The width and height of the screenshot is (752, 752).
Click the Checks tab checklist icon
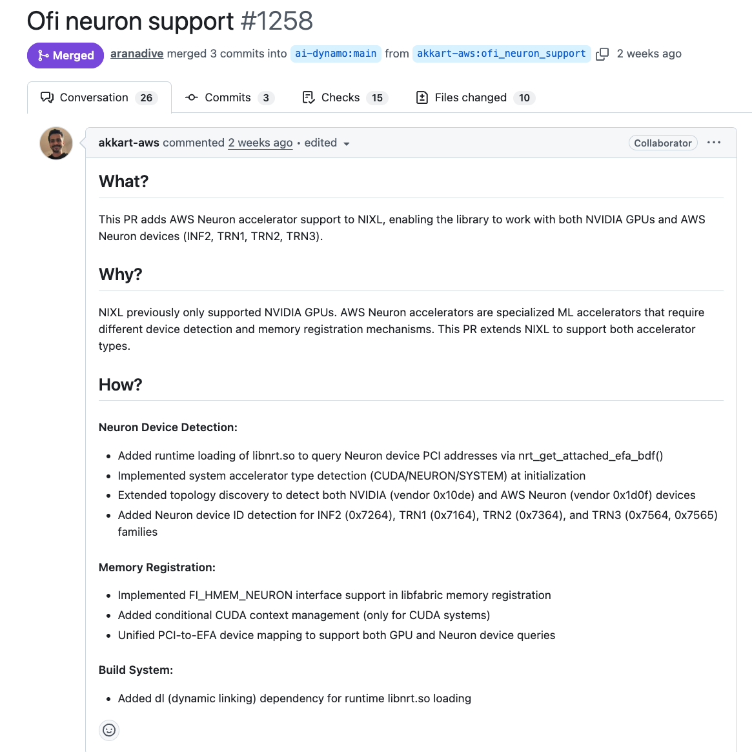pos(309,97)
